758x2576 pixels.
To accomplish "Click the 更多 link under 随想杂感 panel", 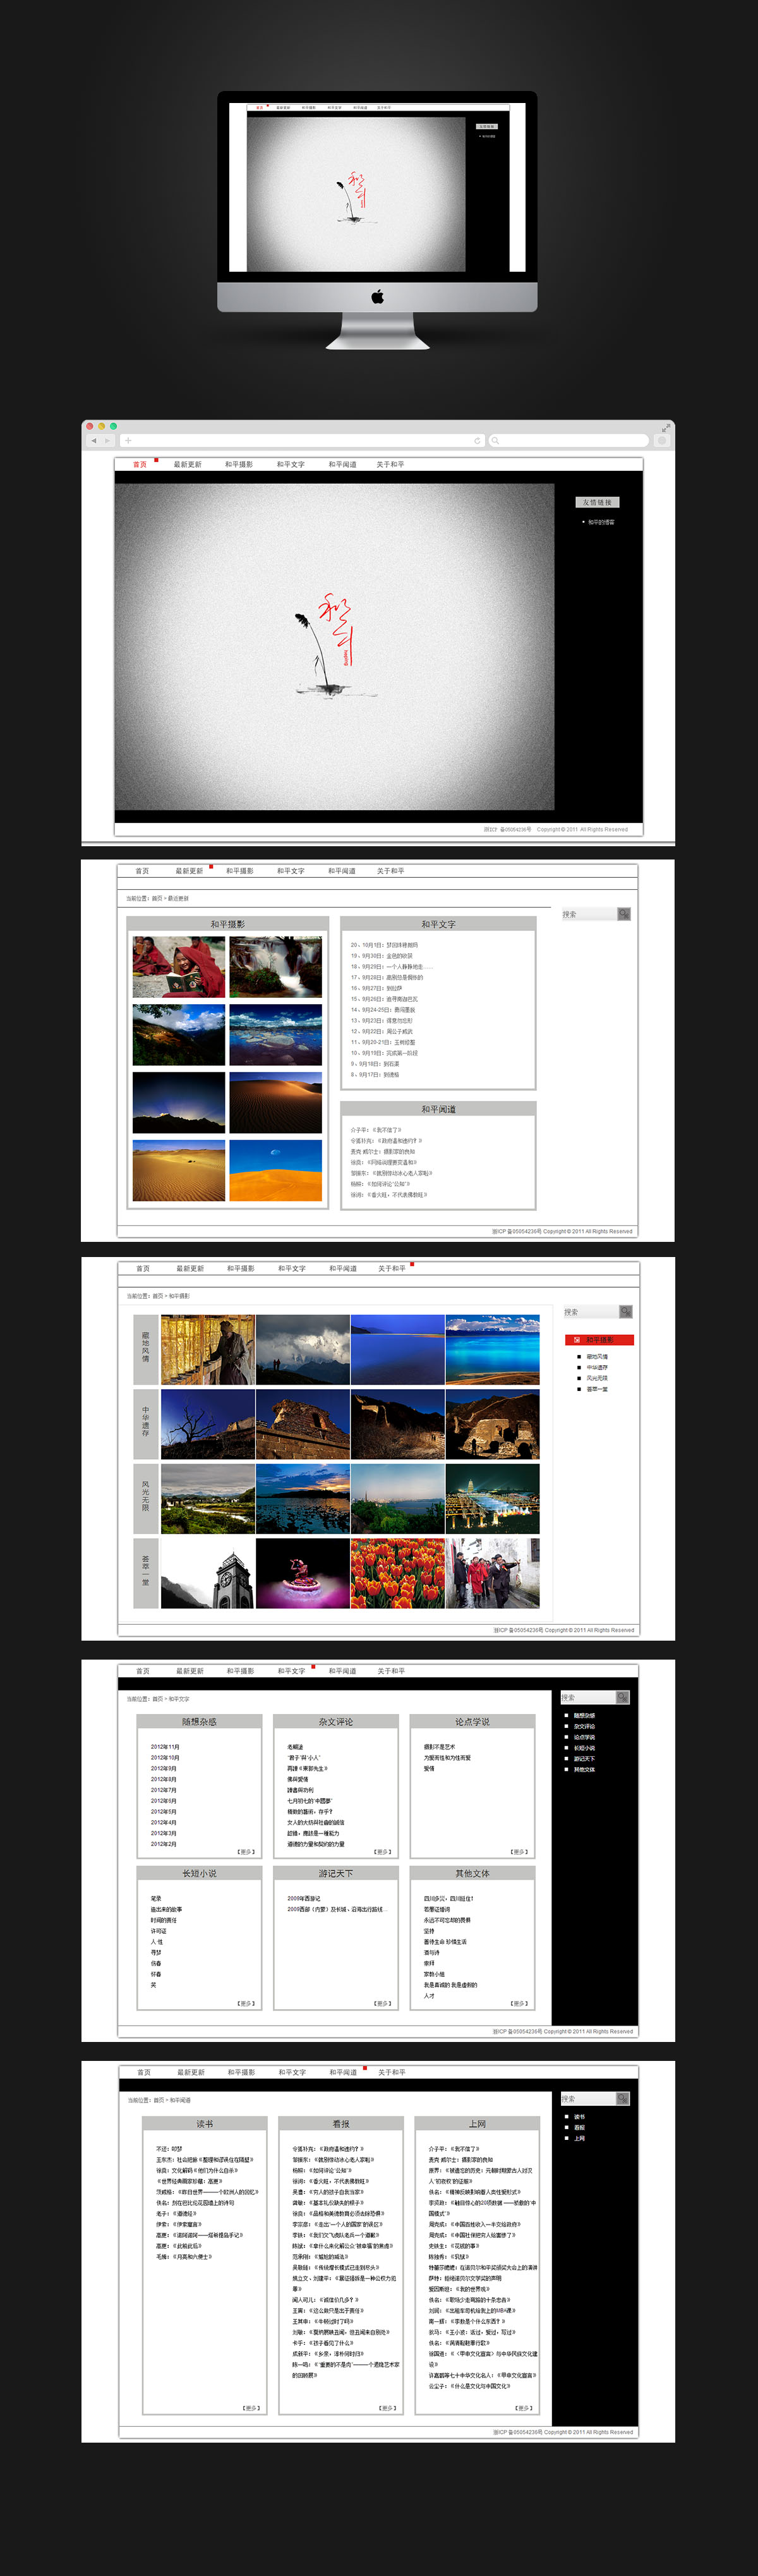I will tap(246, 1852).
